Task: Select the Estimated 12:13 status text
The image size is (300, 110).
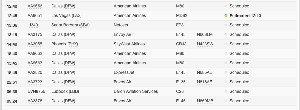Action: click(245, 16)
